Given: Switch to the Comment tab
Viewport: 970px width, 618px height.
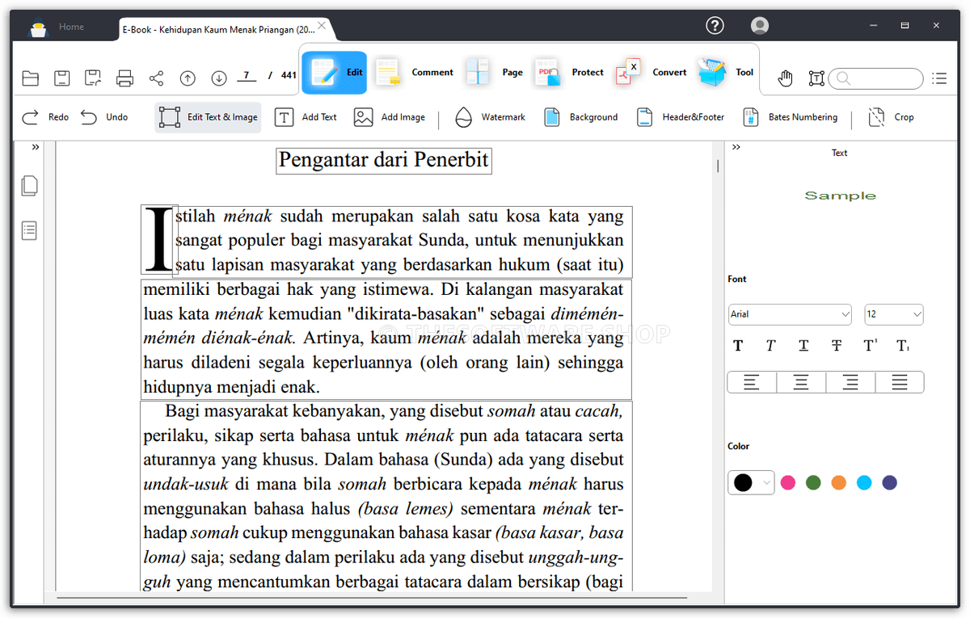Looking at the screenshot, I should [413, 73].
